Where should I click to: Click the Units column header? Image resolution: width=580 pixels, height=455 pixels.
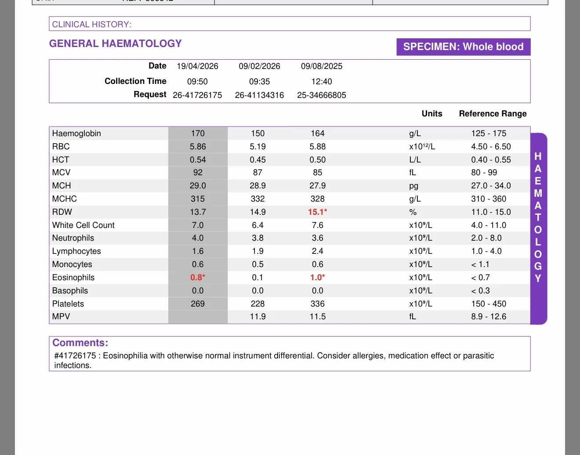click(432, 114)
